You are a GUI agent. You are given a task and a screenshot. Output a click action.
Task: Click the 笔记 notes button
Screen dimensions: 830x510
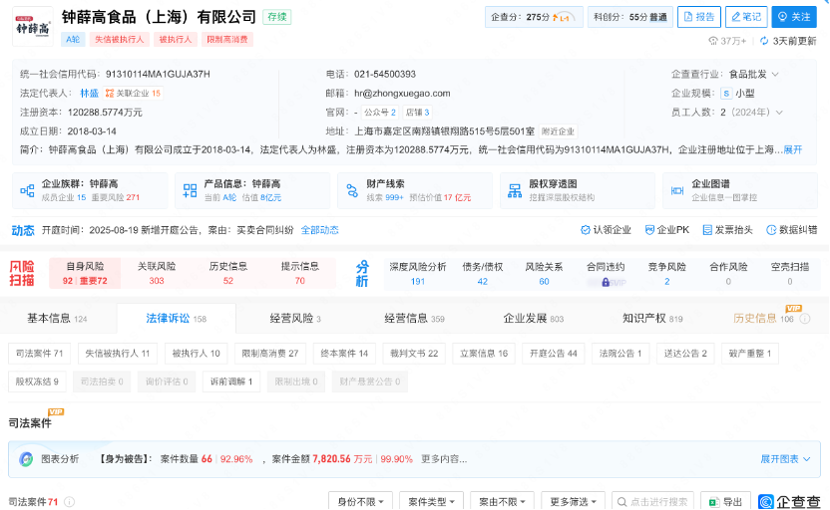point(746,17)
